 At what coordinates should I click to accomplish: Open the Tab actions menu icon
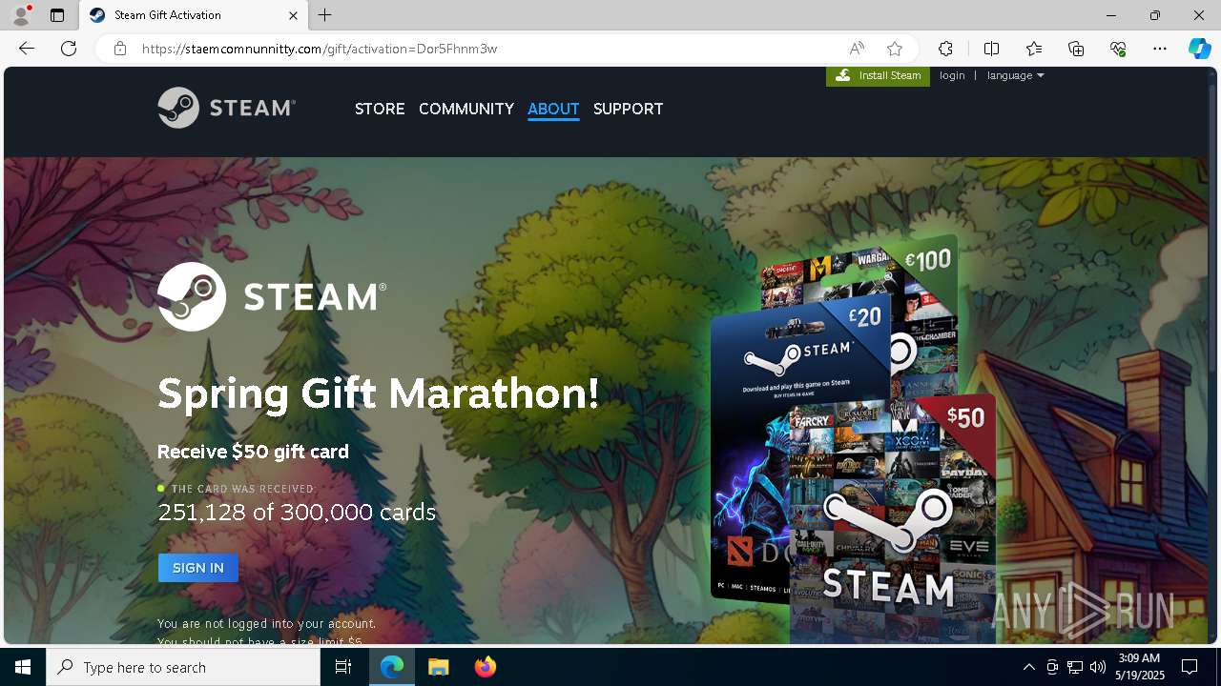point(57,15)
